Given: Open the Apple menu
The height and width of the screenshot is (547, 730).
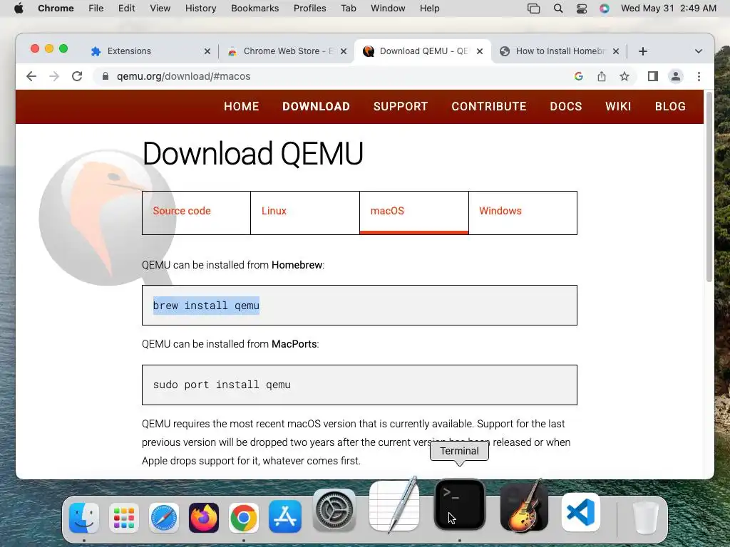Looking at the screenshot, I should [19, 9].
